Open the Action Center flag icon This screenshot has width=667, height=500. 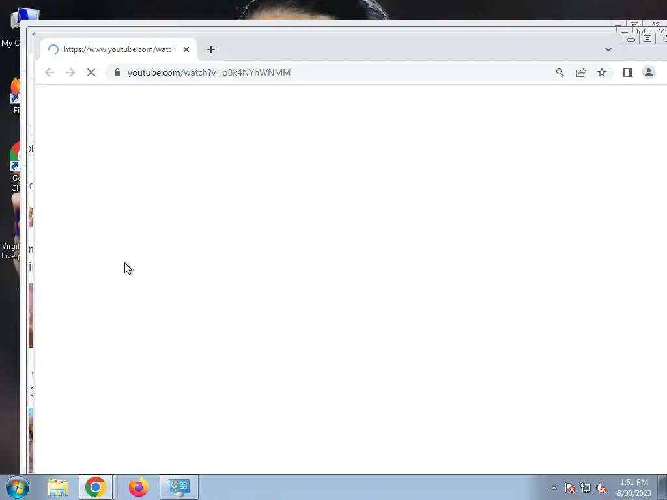pyautogui.click(x=570, y=488)
